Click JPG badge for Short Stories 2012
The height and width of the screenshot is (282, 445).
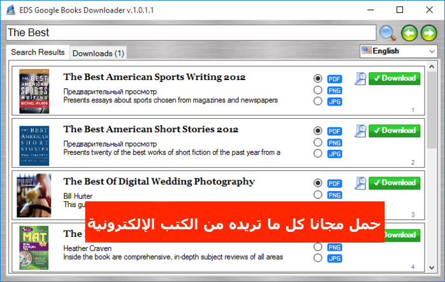tap(334, 154)
